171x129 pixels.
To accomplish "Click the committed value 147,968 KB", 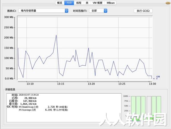I will 30,101.
